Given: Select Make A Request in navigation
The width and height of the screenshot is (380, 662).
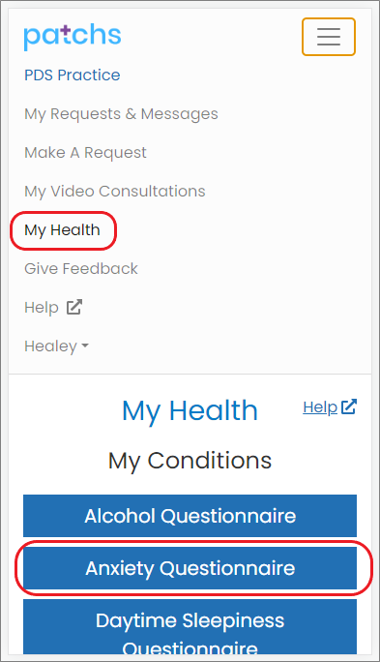Looking at the screenshot, I should tap(85, 152).
